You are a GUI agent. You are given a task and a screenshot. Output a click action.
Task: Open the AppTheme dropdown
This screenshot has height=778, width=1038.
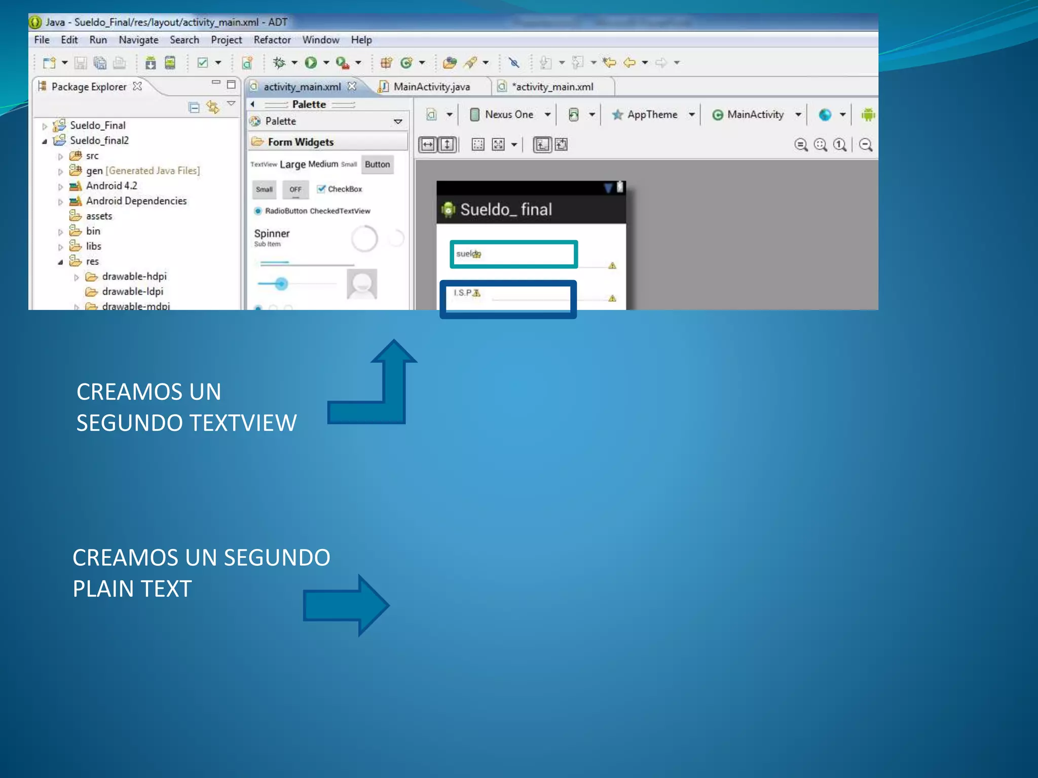click(x=652, y=115)
